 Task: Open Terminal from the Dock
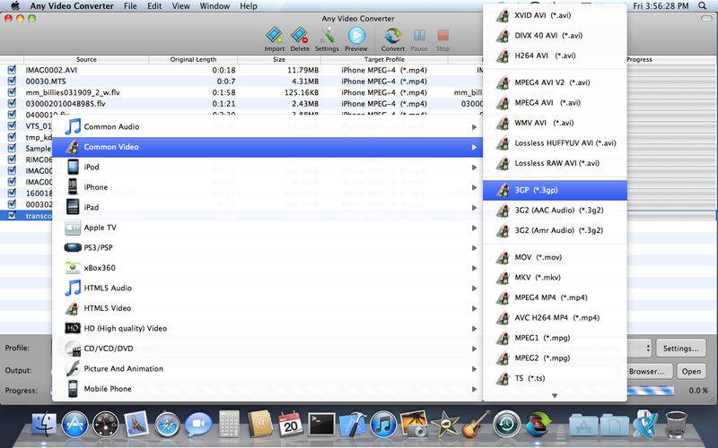(x=322, y=424)
